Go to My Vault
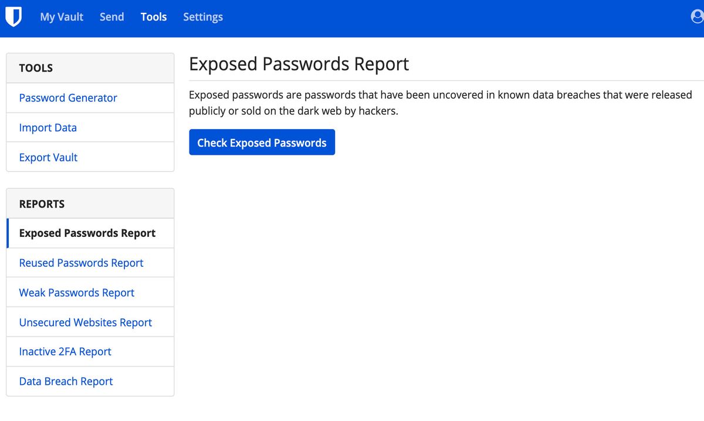The height and width of the screenshot is (421, 704). pos(62,17)
